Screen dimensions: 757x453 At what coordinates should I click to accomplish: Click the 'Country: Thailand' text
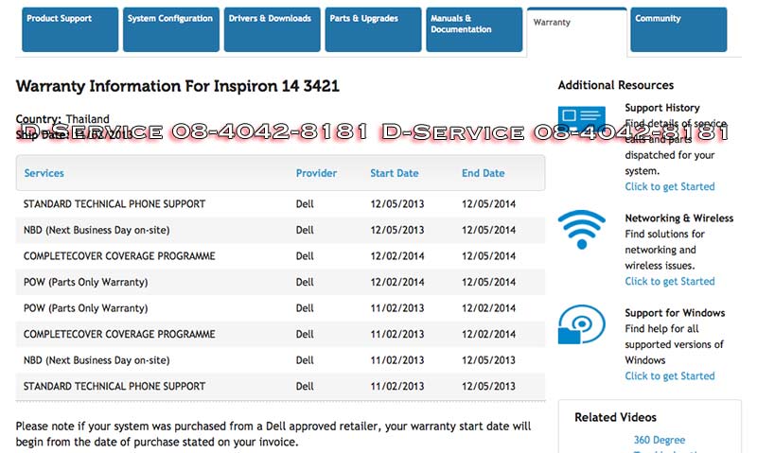62,118
